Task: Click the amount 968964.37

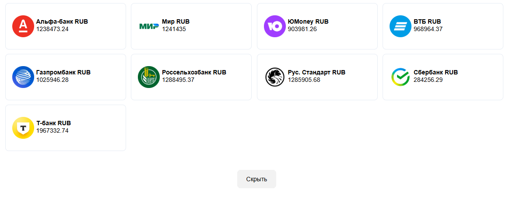Action: [428, 29]
